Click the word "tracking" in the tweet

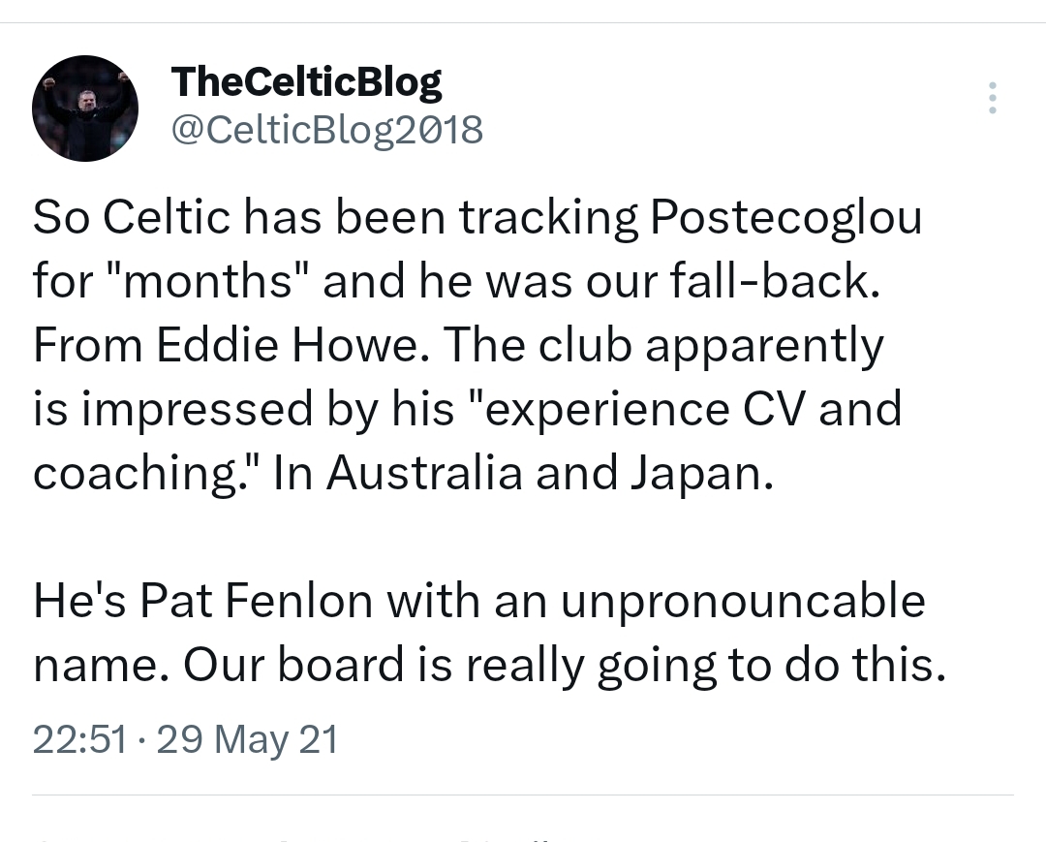[x=548, y=219]
